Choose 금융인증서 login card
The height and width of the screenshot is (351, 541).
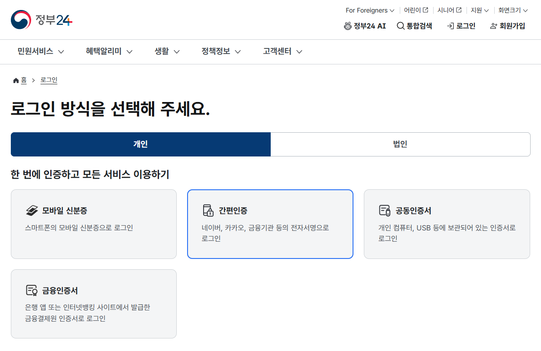point(94,304)
